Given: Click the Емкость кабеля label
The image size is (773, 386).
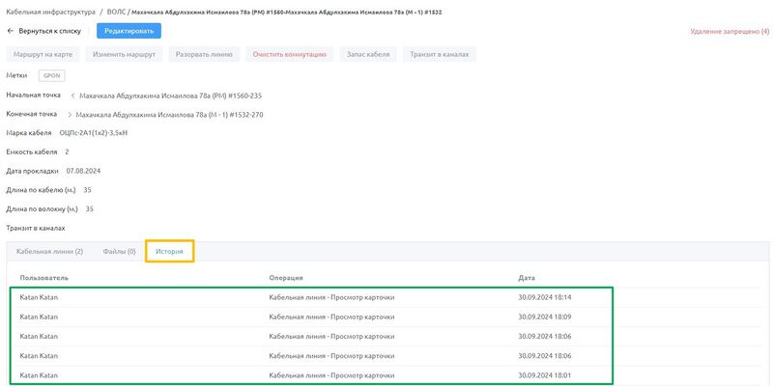Looking at the screenshot, I should pos(32,152).
